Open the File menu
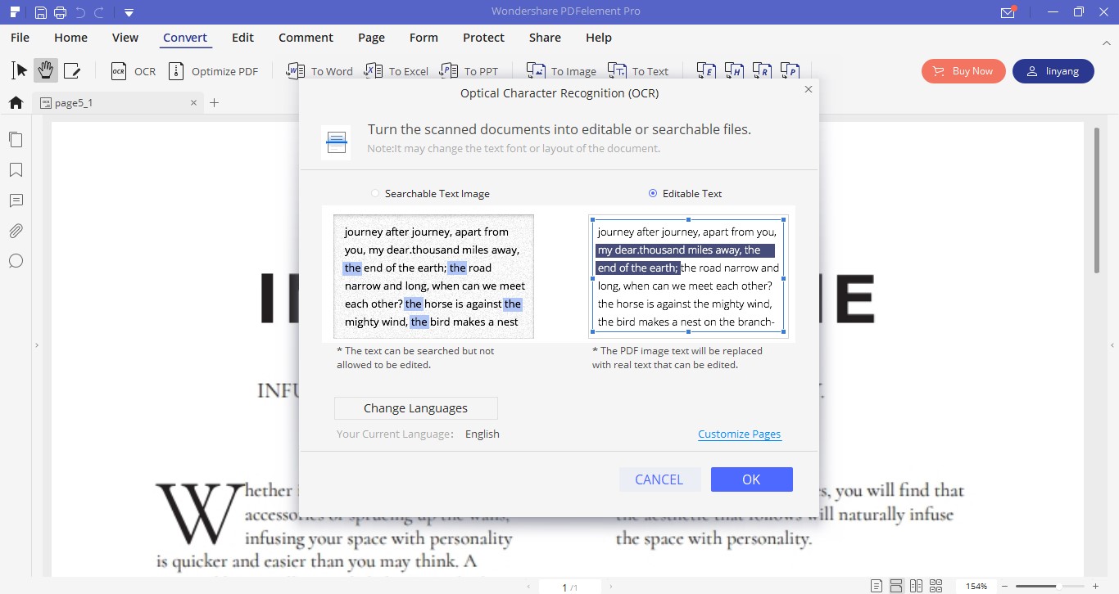The width and height of the screenshot is (1119, 594). pos(19,37)
